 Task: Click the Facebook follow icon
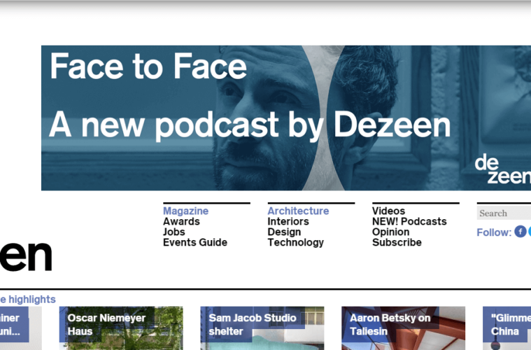tap(521, 232)
